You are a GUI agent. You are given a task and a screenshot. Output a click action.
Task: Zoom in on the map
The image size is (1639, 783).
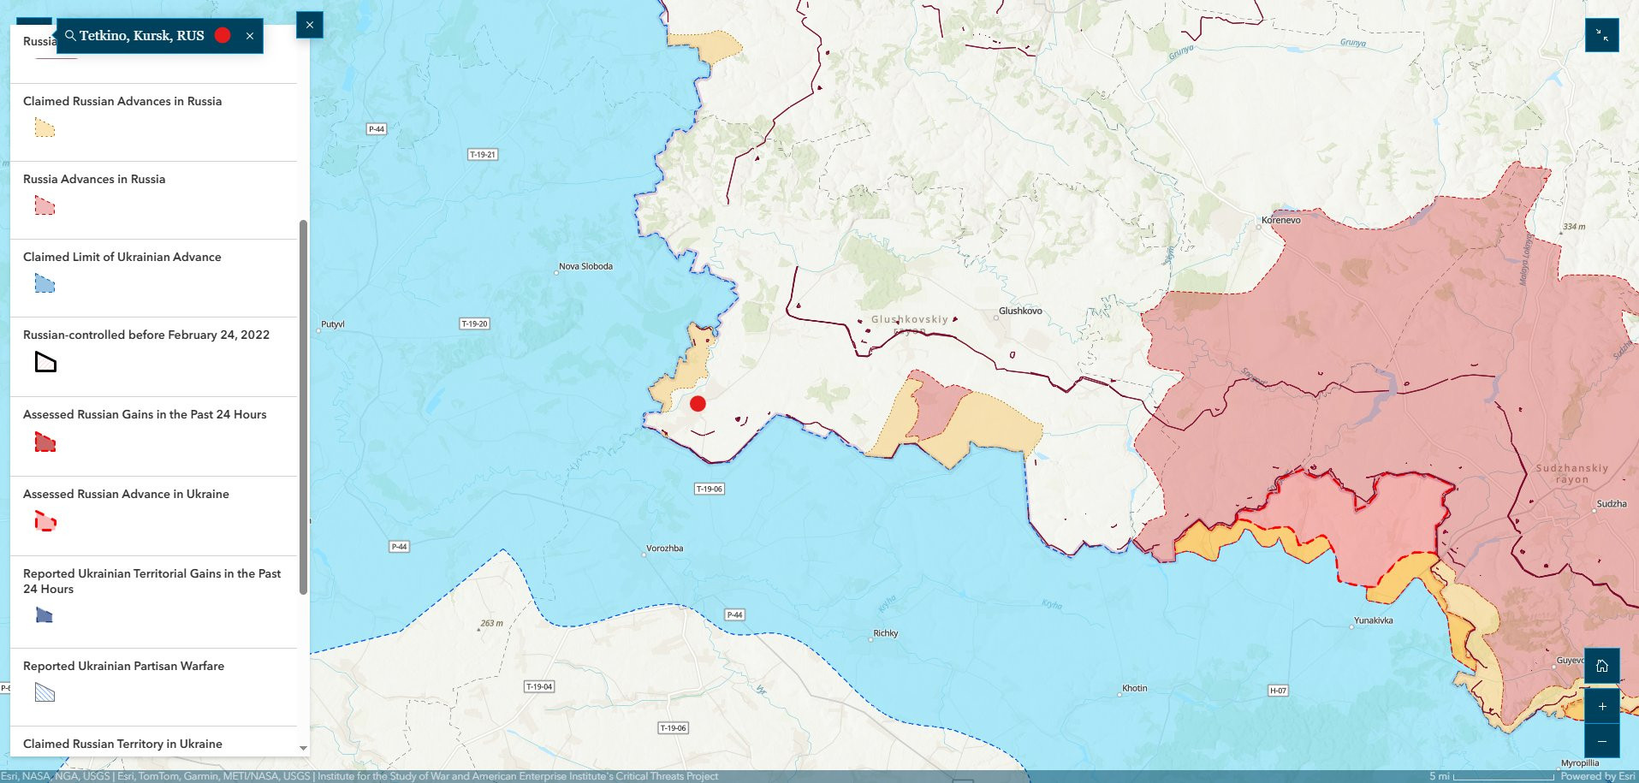[x=1602, y=706]
